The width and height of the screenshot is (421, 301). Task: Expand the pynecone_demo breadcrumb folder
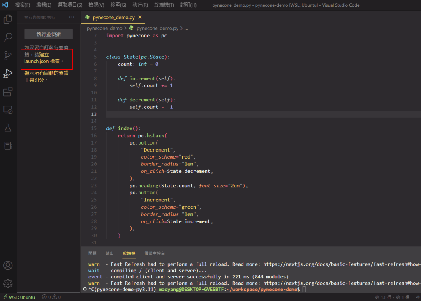click(x=104, y=28)
